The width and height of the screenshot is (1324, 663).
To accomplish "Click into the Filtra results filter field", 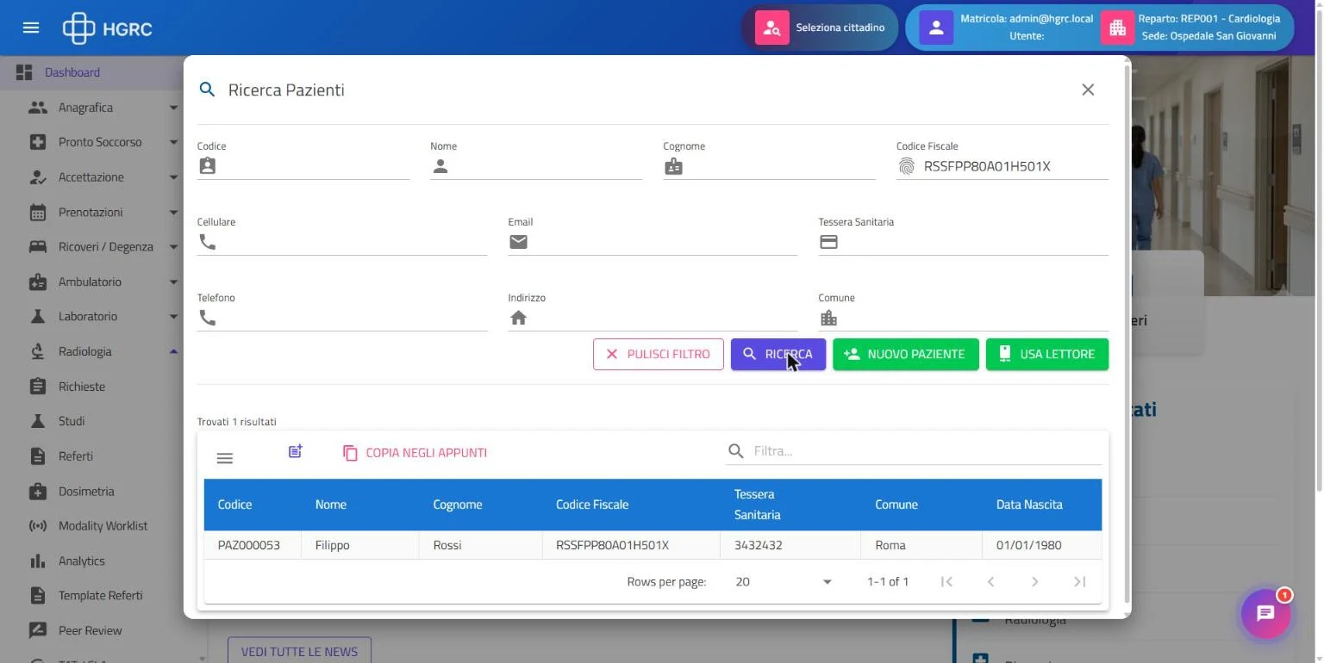I will [914, 451].
